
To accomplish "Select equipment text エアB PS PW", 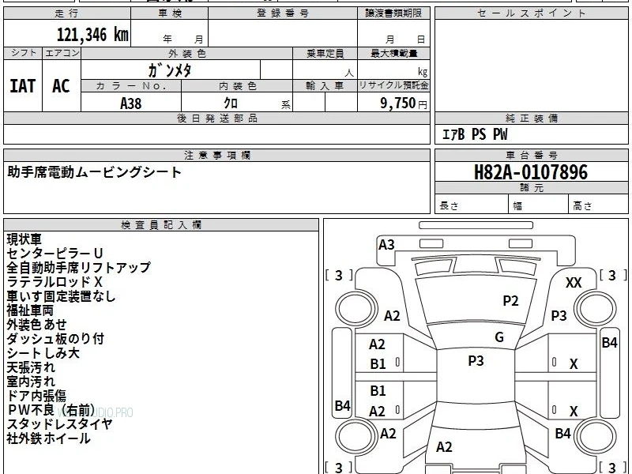I will point(475,134).
